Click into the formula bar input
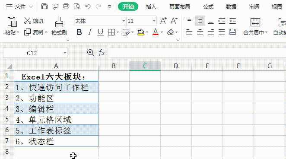Screen dimensions: 286x159 (x=197, y=53)
